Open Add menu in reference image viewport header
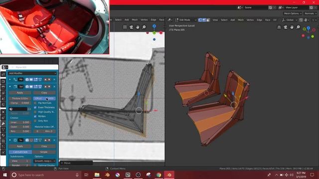319x179 pixels. point(127,20)
